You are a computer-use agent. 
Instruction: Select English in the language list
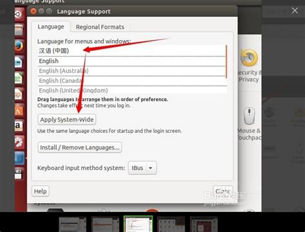(x=131, y=61)
